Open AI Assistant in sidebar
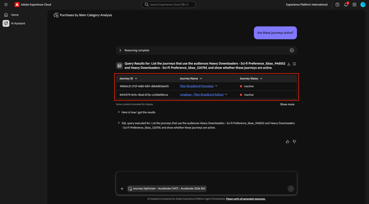The height and width of the screenshot is (204, 369). pos(18,24)
